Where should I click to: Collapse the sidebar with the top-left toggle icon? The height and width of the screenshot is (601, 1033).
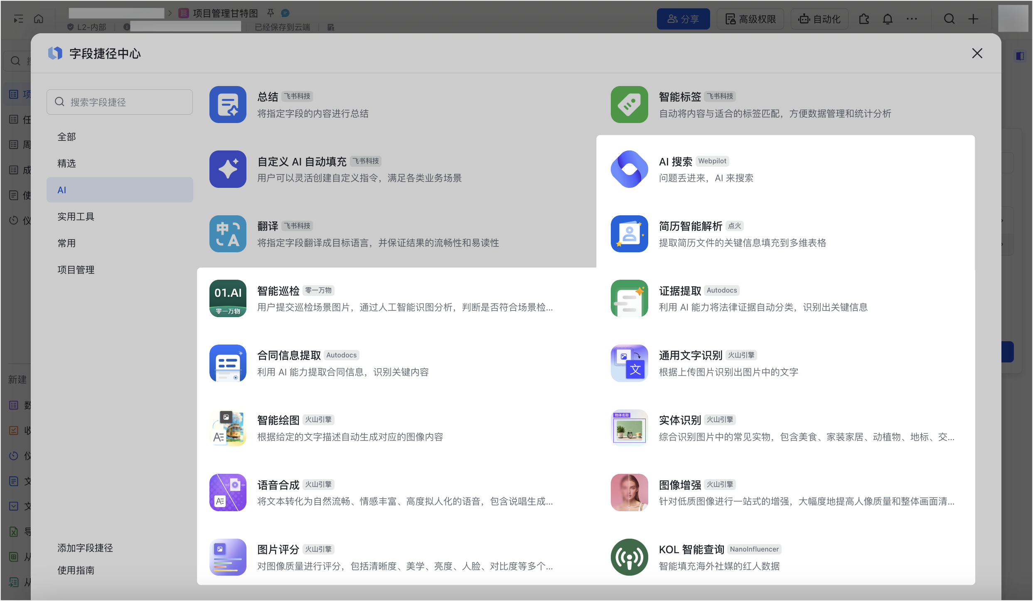pyautogui.click(x=18, y=19)
